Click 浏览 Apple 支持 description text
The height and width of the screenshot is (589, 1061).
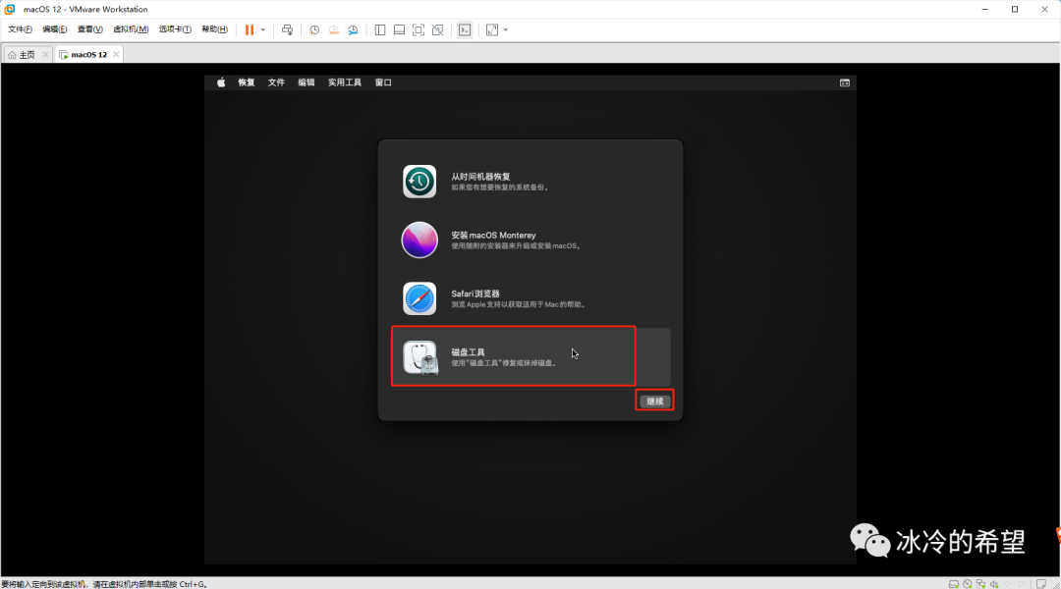[519, 305]
